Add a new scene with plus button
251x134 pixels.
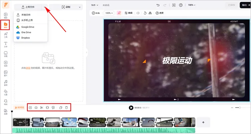tap(203, 122)
